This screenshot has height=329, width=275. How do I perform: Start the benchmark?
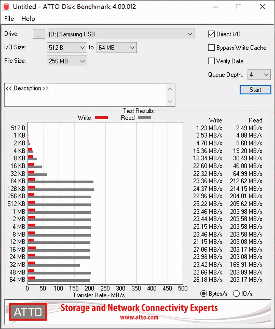coord(255,90)
